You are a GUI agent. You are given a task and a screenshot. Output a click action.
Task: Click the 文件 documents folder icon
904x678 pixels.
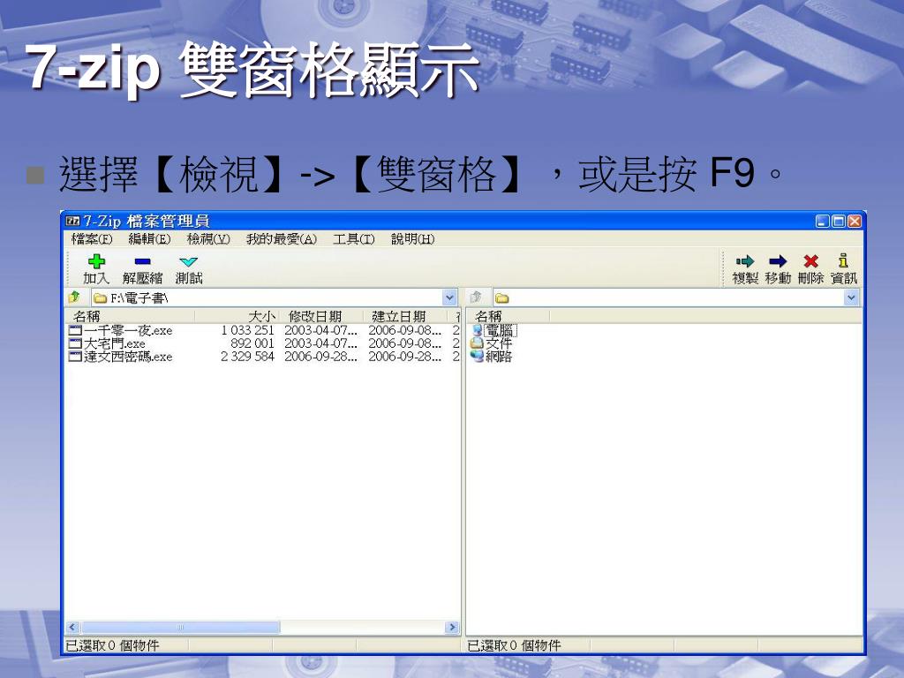[477, 343]
